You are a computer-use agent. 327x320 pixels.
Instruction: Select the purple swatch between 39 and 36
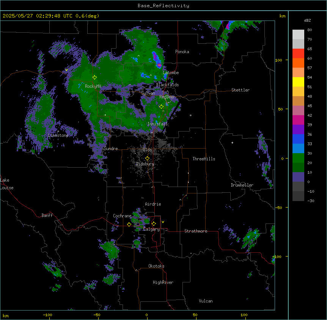point(298,130)
